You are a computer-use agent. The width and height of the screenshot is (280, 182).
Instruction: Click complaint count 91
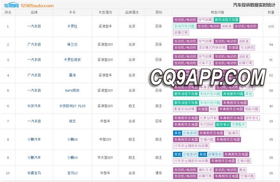(x=271, y=60)
